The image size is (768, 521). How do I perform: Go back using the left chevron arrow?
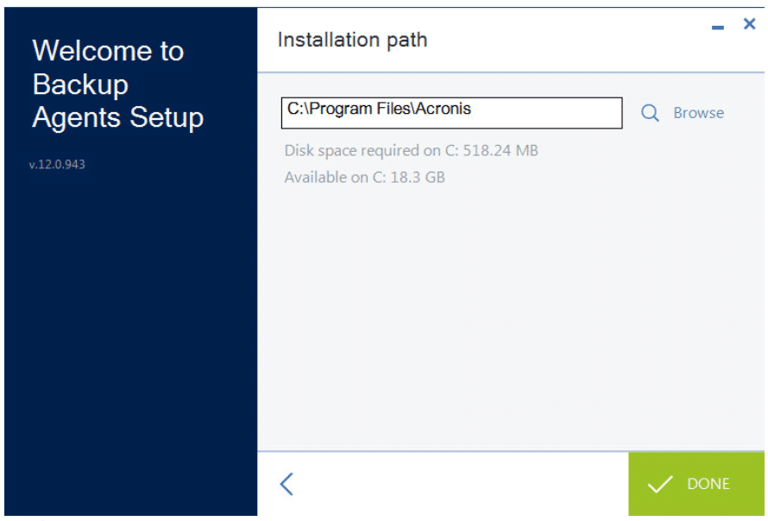pyautogui.click(x=287, y=484)
